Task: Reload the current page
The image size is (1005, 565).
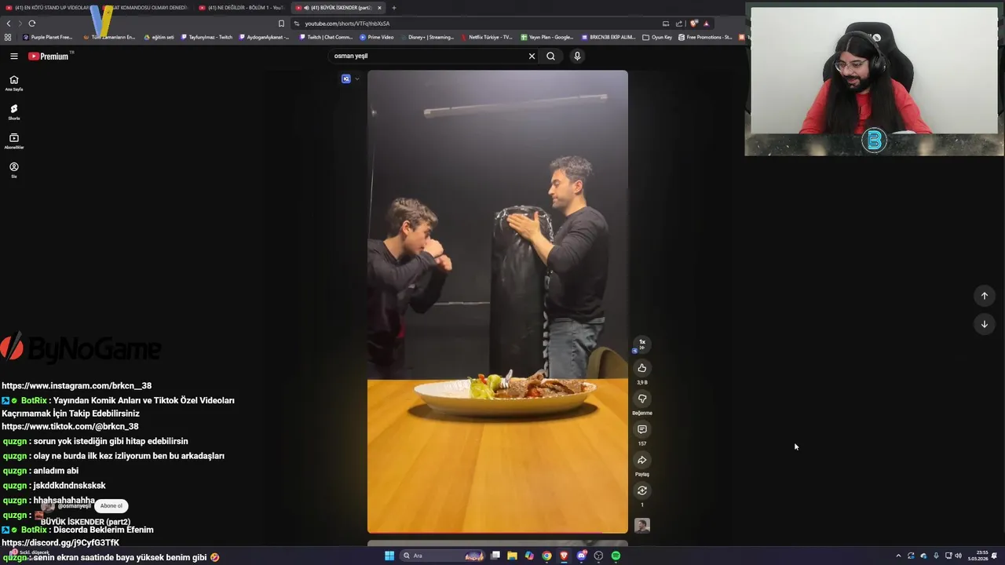Action: (31, 24)
